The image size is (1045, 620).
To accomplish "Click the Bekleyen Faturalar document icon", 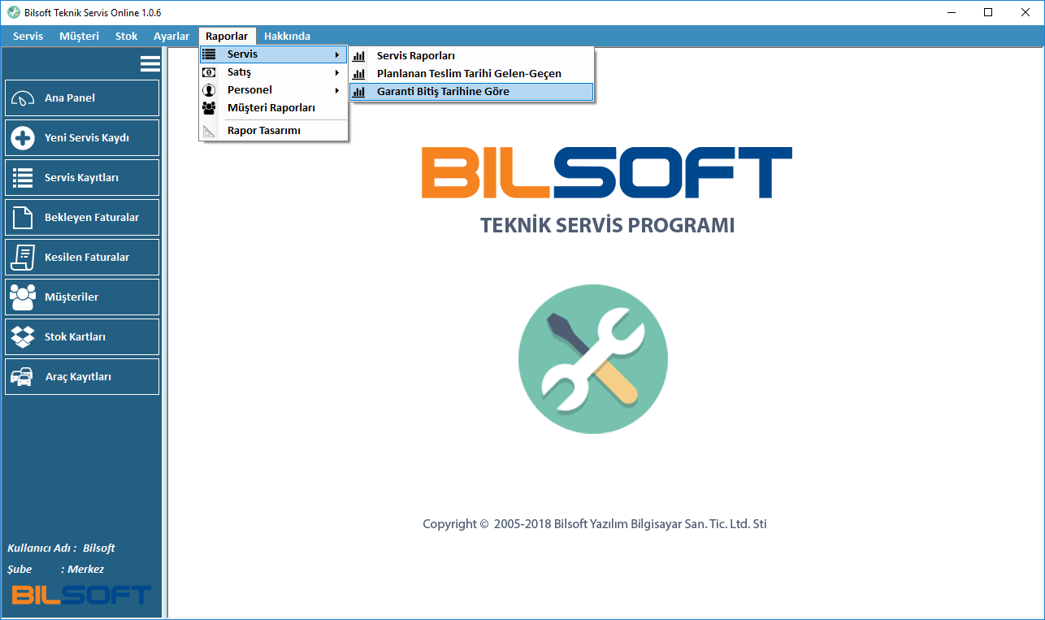I will [x=22, y=218].
